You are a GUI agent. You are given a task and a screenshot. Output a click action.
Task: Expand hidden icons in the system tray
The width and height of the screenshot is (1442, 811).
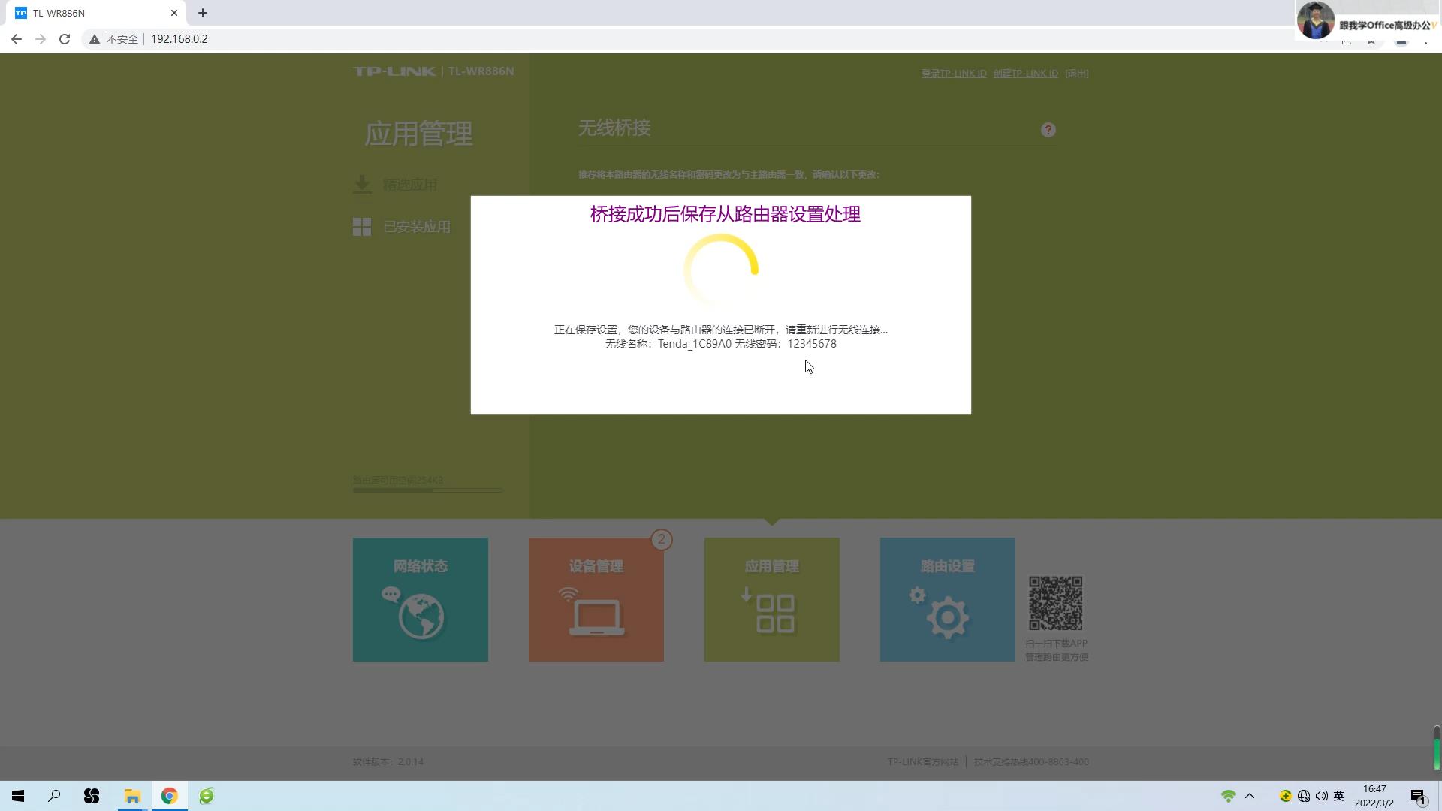pos(1249,795)
